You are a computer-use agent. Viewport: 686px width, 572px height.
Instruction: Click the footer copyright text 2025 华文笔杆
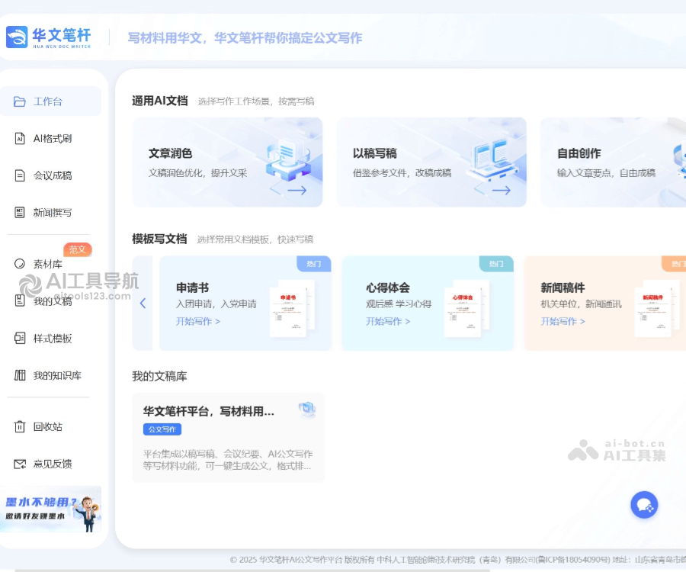[457, 560]
